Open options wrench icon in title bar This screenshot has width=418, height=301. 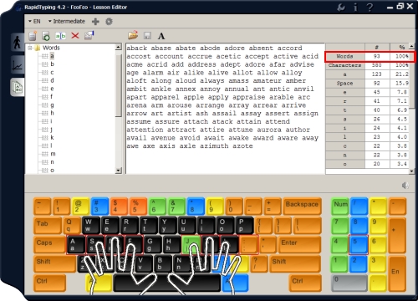pos(340,7)
